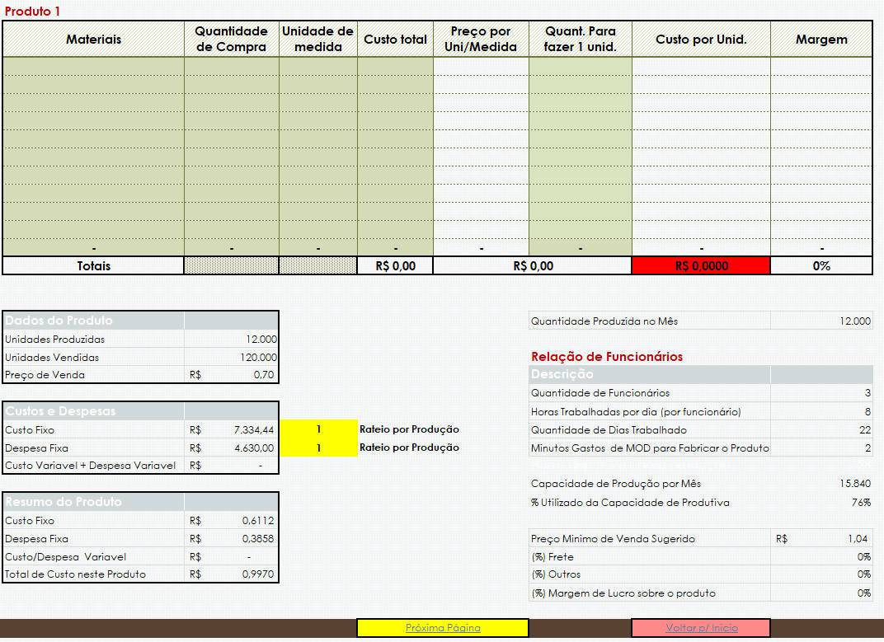Click the red Custo por Unid. total cell
The width and height of the screenshot is (884, 642).
click(701, 266)
